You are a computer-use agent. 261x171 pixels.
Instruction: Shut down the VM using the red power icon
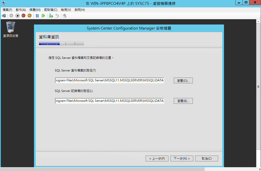coord(24,16)
